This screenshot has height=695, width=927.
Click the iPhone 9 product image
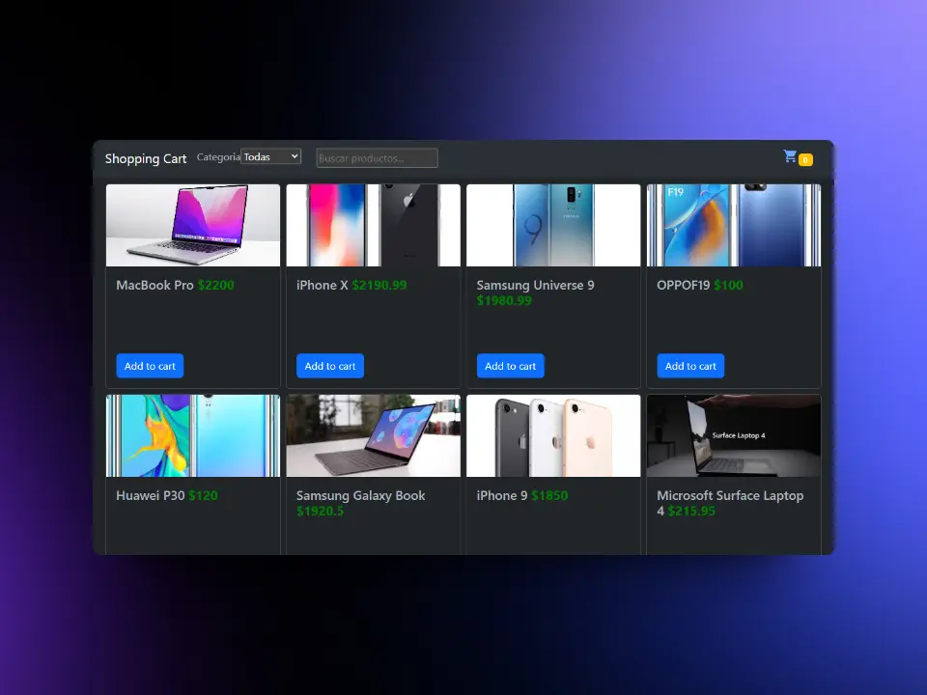pos(553,434)
